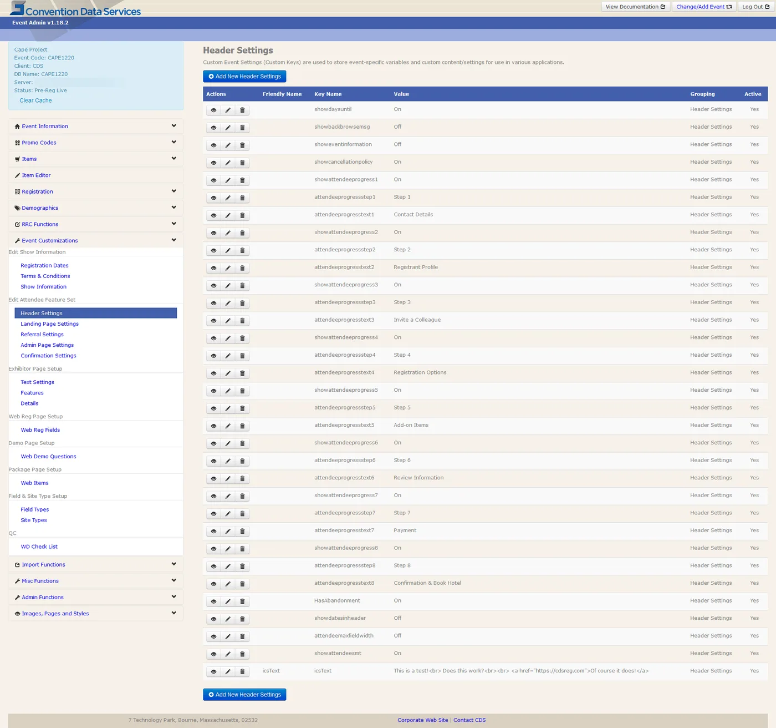Image resolution: width=776 pixels, height=728 pixels.
Task: Go to Registration Dates
Action: (44, 266)
